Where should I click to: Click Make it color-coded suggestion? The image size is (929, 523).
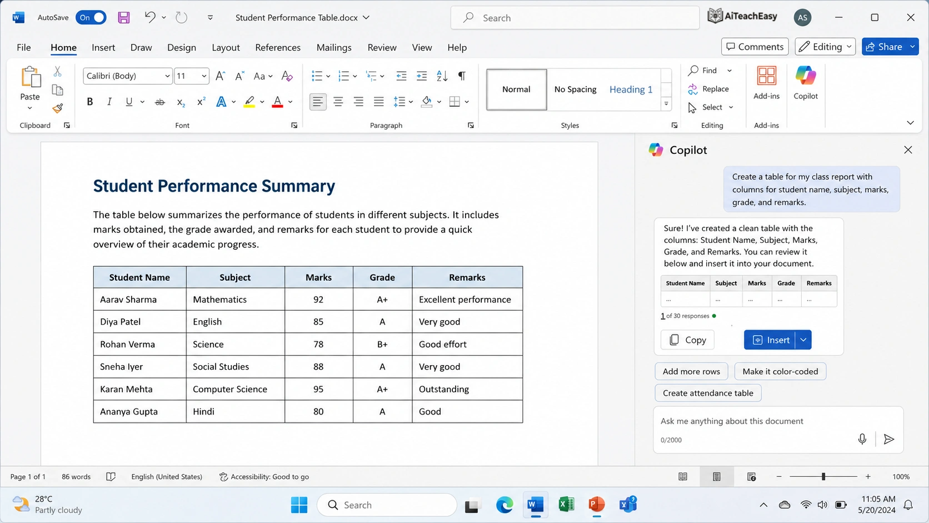point(780,371)
